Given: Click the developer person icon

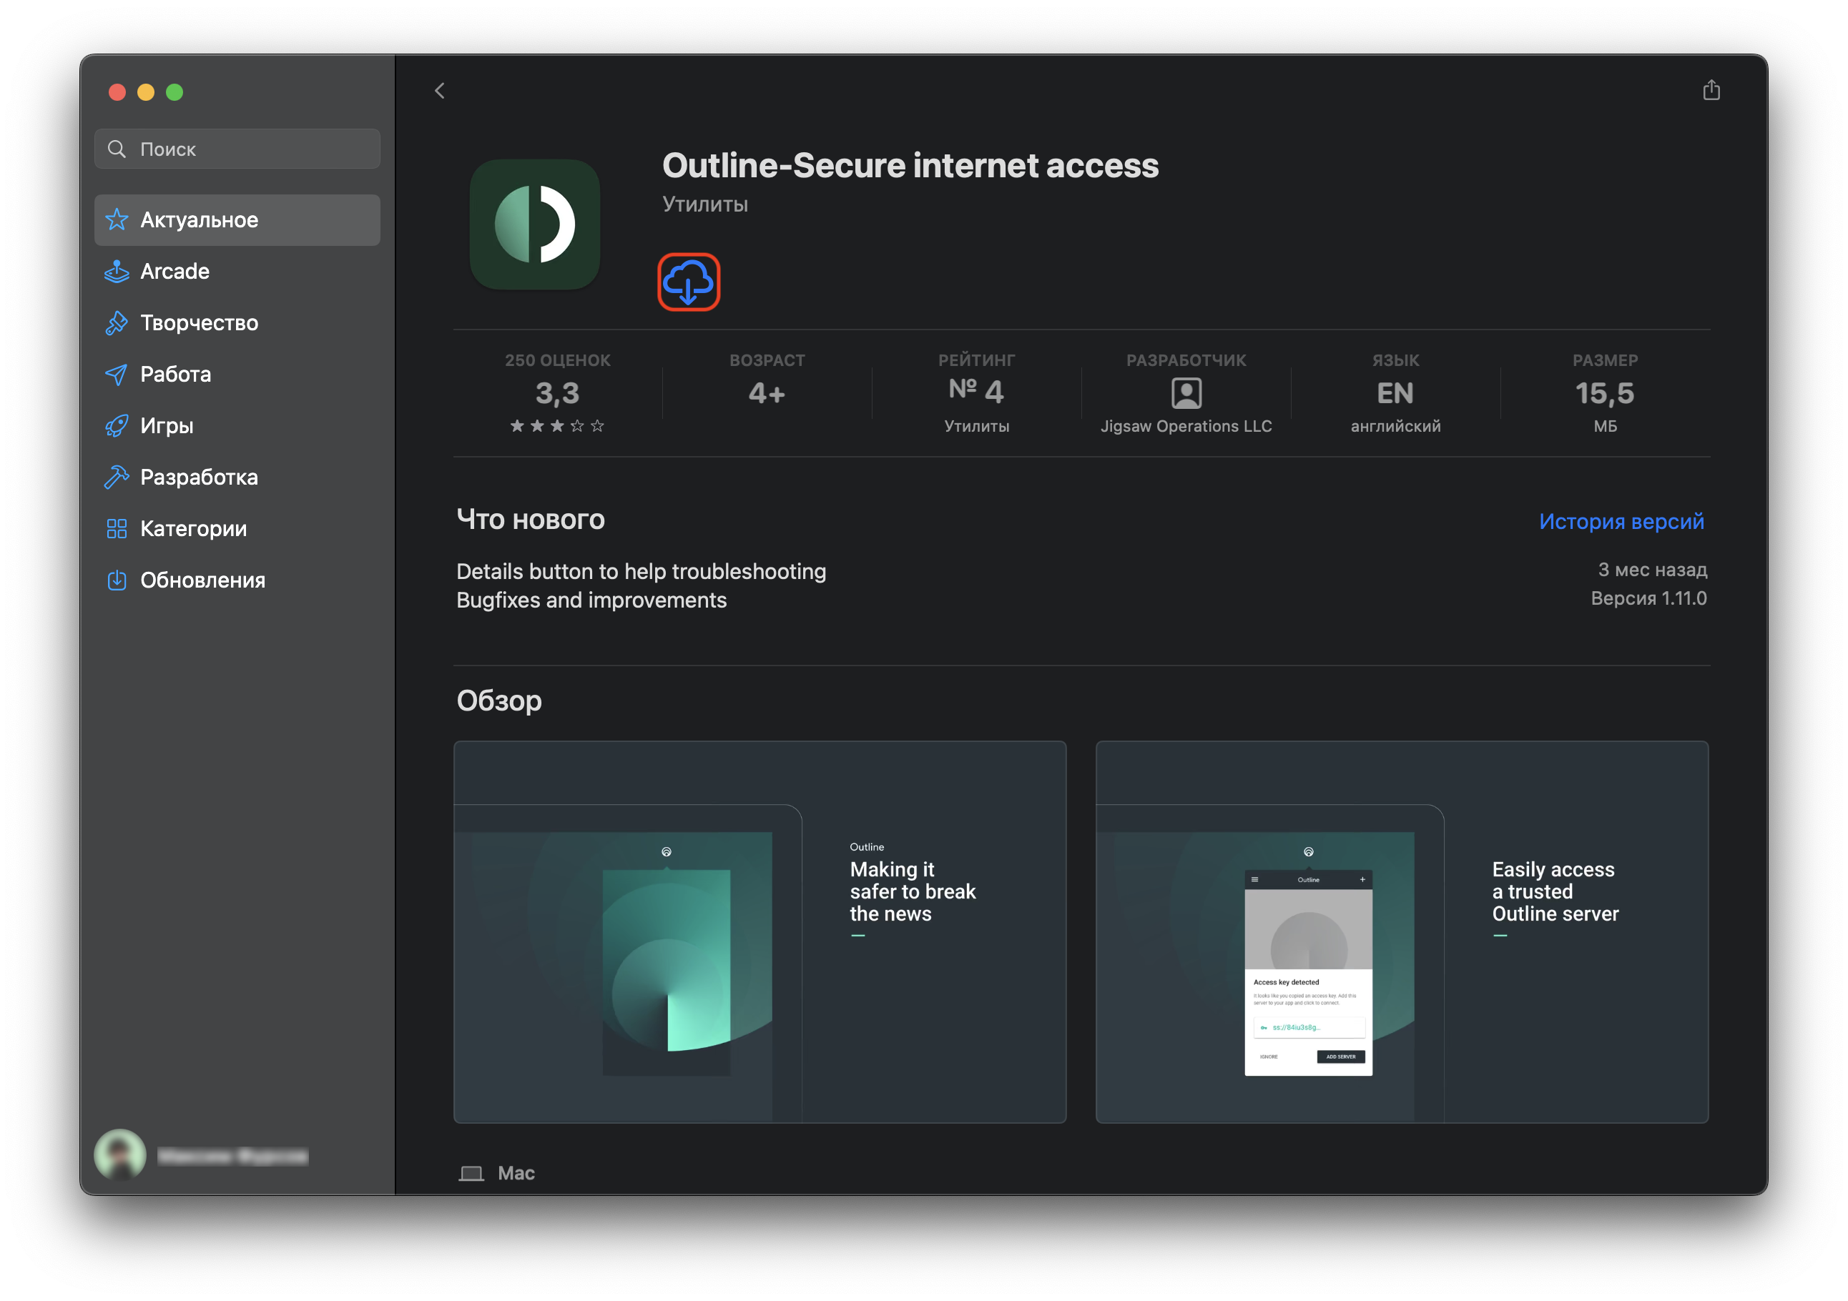Looking at the screenshot, I should click(x=1186, y=393).
